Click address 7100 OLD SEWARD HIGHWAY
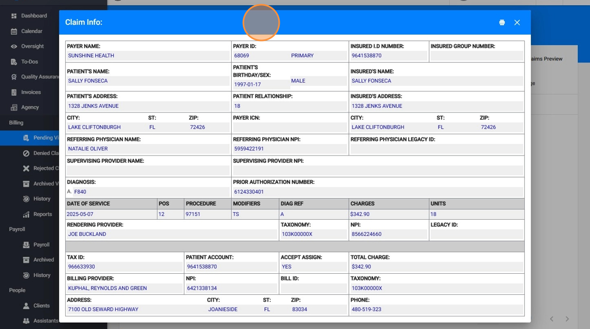The height and width of the screenshot is (329, 590). tap(103, 310)
